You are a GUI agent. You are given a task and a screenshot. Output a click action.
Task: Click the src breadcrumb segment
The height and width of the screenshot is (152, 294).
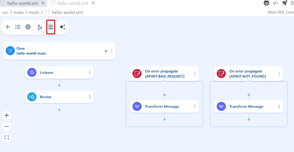[5, 13]
